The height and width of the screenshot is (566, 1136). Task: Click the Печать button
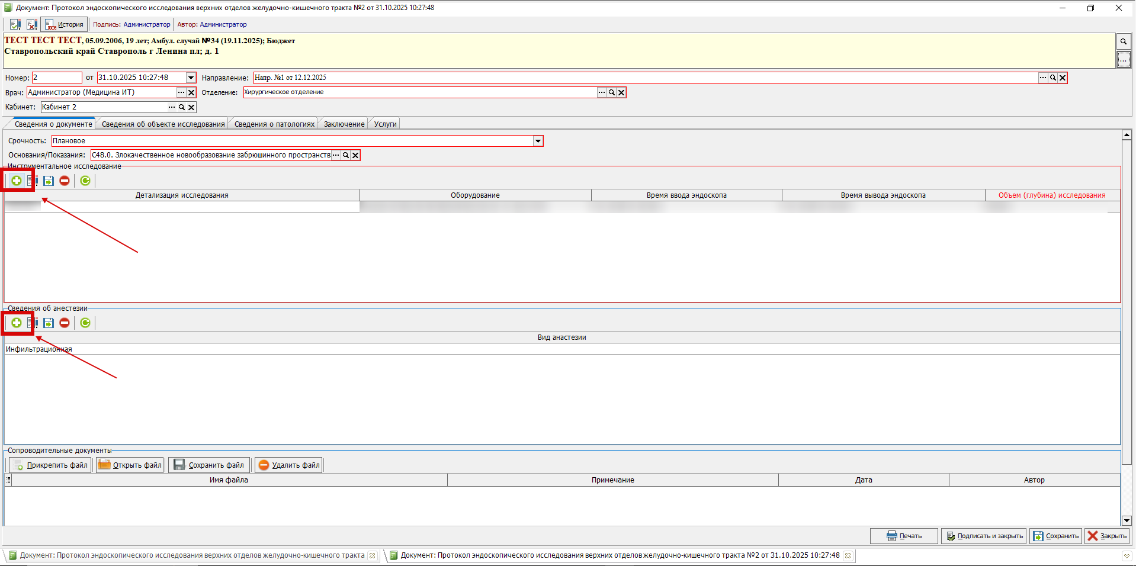[x=904, y=536]
